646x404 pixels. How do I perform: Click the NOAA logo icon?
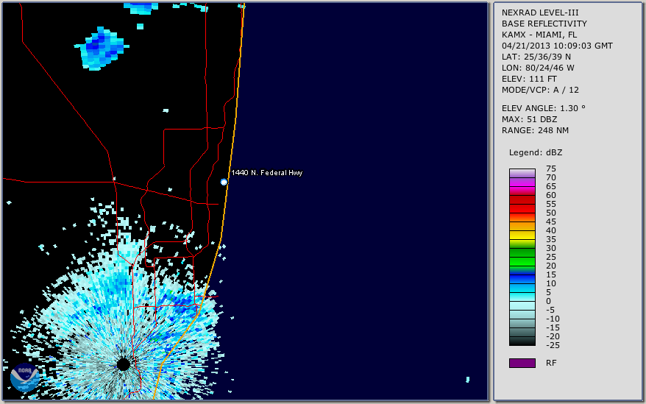(x=24, y=377)
